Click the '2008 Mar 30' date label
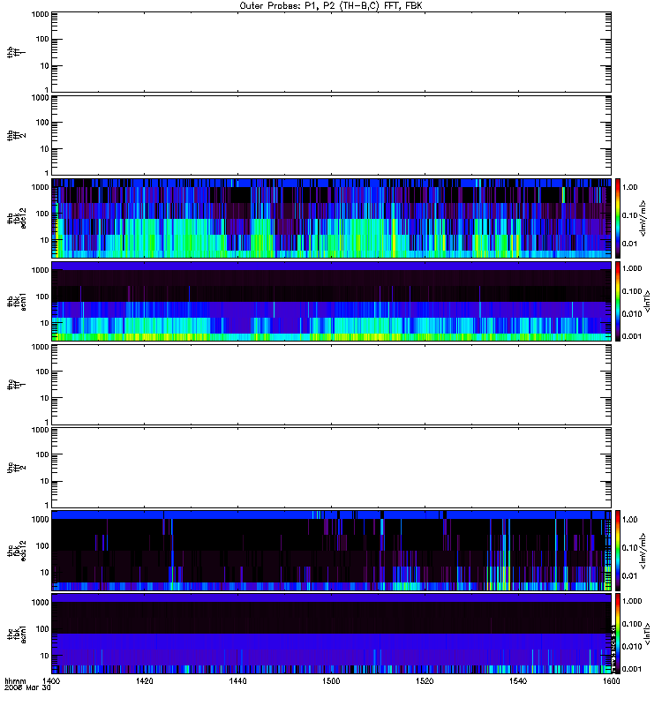Image resolution: width=662 pixels, height=706 pixels. click(x=27, y=687)
